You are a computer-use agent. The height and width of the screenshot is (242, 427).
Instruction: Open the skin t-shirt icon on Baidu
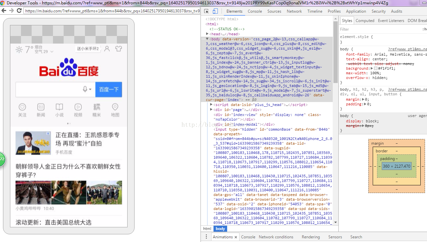119,49
